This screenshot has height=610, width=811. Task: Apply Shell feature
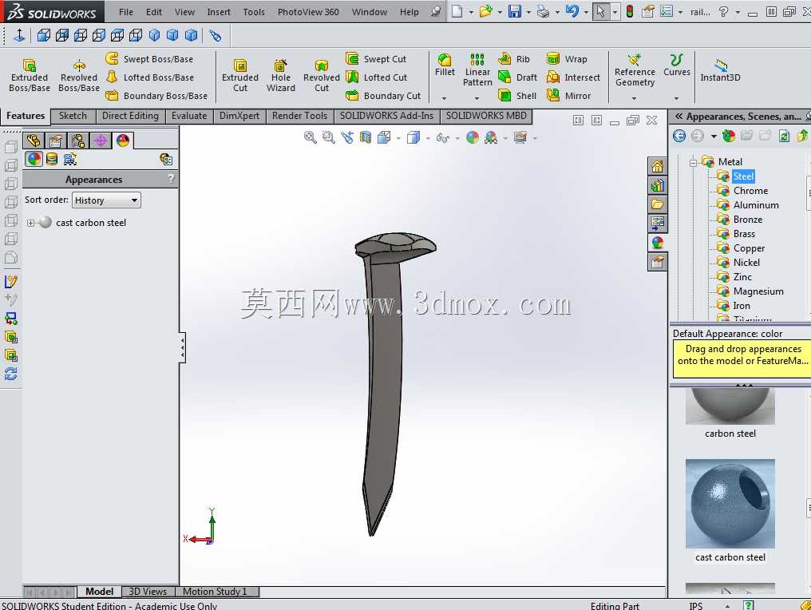click(517, 96)
